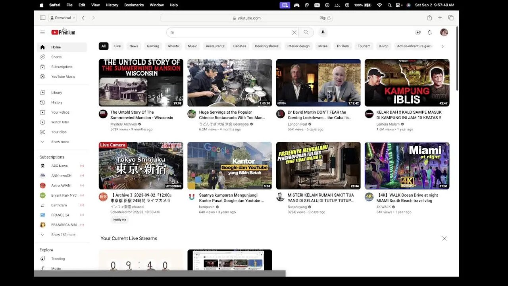This screenshot has width=508, height=286.
Task: Click the Notify me button
Action: [119, 220]
